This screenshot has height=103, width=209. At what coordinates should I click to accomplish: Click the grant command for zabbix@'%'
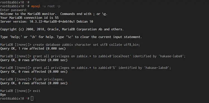[x=102, y=68]
